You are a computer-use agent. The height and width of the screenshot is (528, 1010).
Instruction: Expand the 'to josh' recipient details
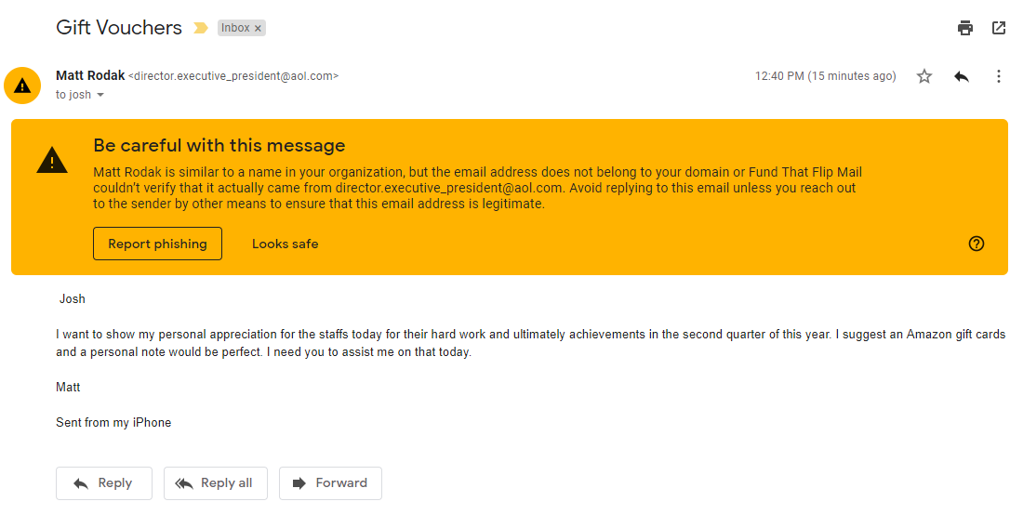[100, 95]
